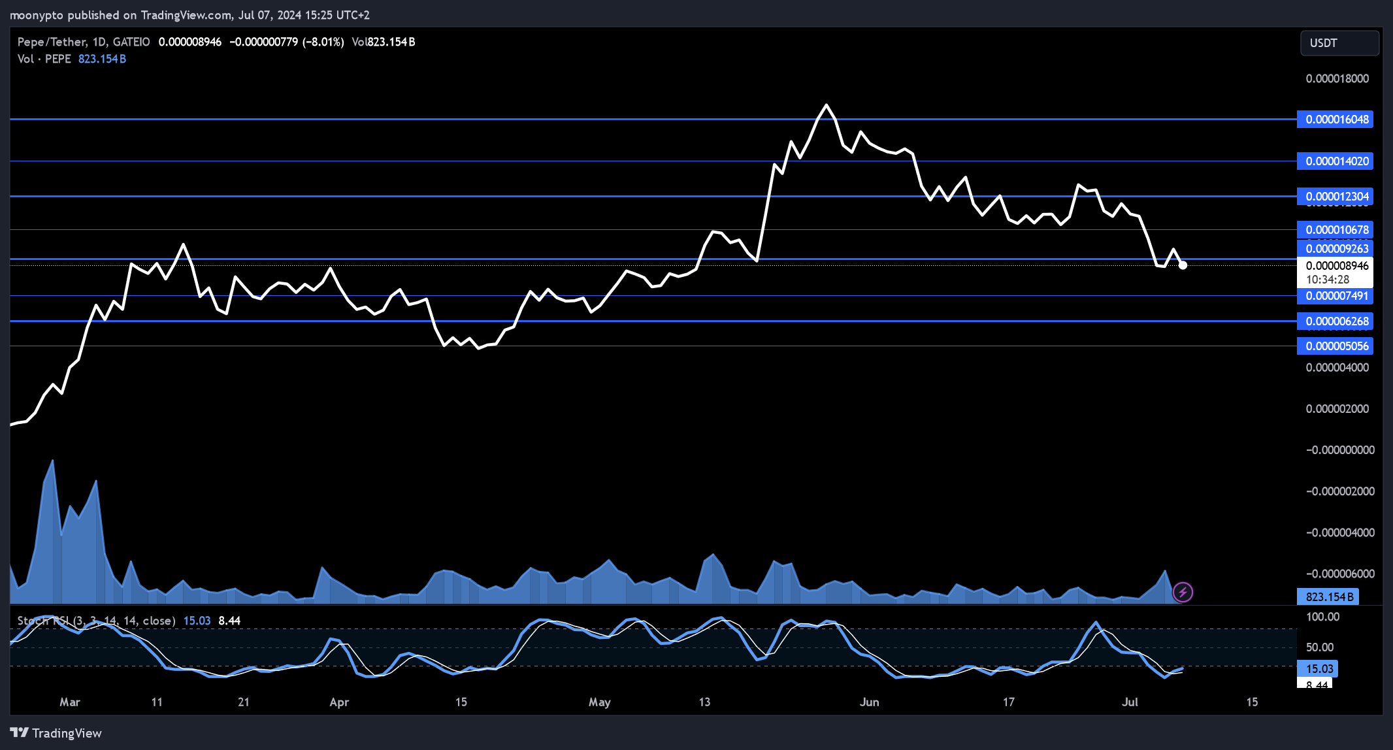Click the 21 date label on time axis
This screenshot has height=750, width=1393.
[244, 702]
